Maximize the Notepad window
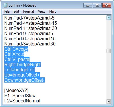Viewport: 114px width, 107px height. pyautogui.click(x=97, y=5)
